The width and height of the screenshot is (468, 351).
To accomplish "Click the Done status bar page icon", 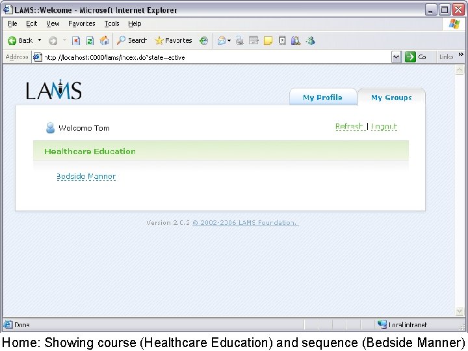I will 8,324.
